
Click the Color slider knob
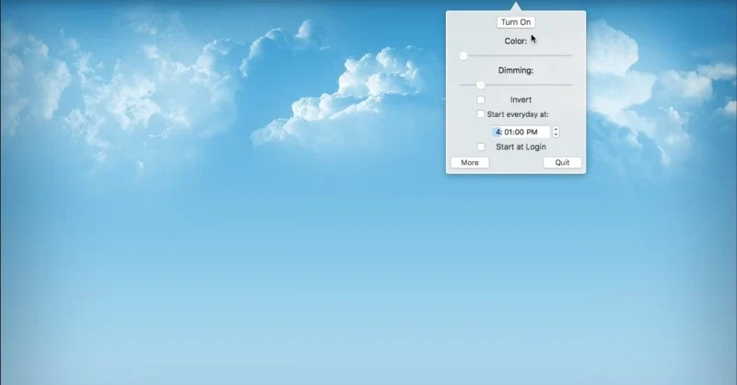(463, 55)
